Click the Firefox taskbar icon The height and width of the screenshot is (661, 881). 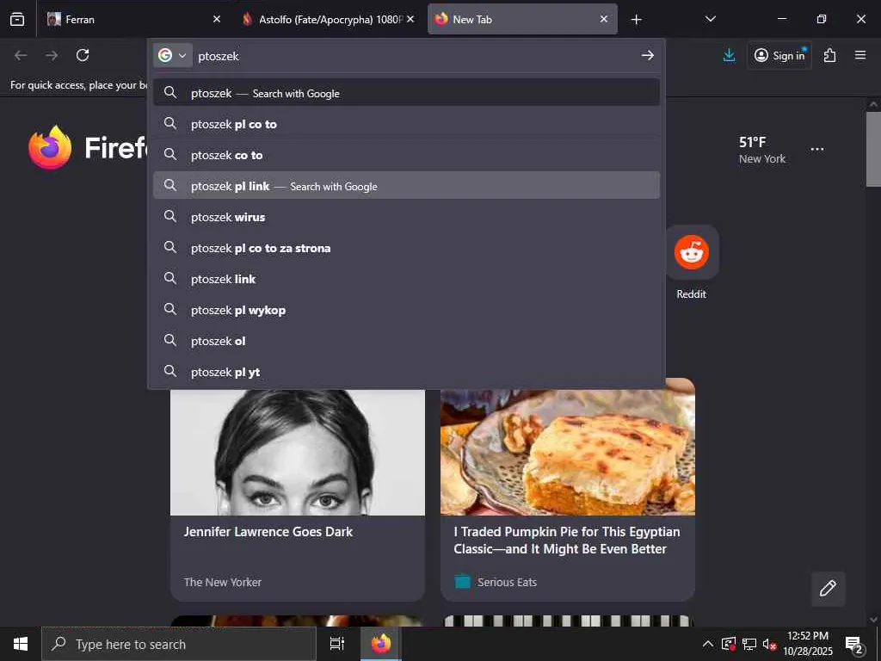click(381, 644)
